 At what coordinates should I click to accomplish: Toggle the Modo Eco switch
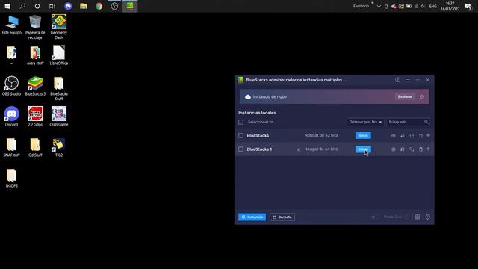point(375,217)
